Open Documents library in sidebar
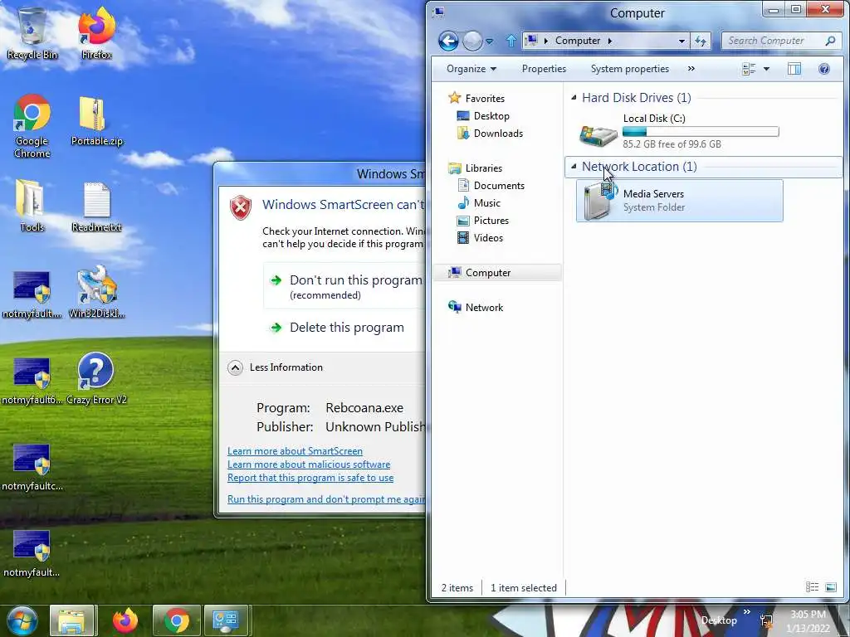This screenshot has height=637, width=850. click(491, 185)
